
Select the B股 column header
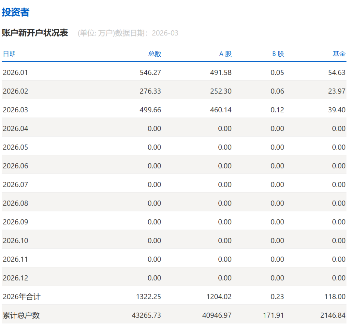coord(278,54)
